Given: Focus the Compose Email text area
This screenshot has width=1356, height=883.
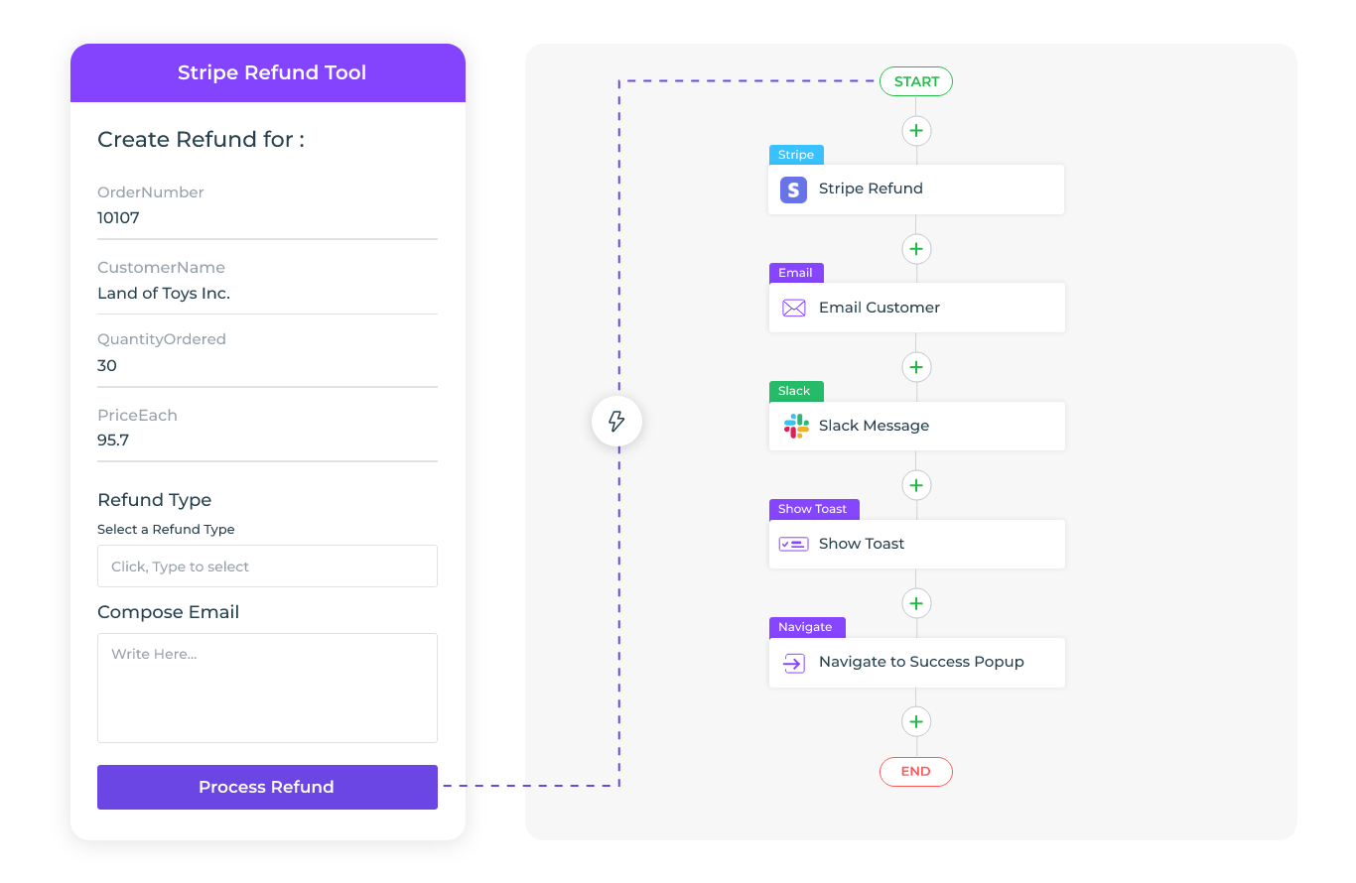Looking at the screenshot, I should (x=267, y=688).
